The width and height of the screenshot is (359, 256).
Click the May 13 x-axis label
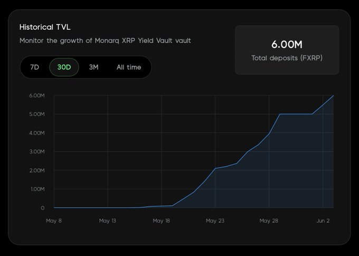click(x=108, y=221)
